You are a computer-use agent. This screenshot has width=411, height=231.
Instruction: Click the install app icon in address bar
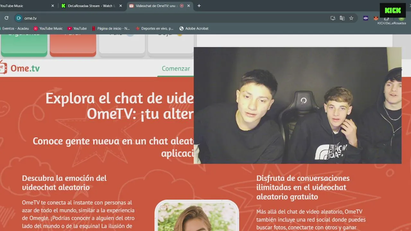[x=333, y=18]
